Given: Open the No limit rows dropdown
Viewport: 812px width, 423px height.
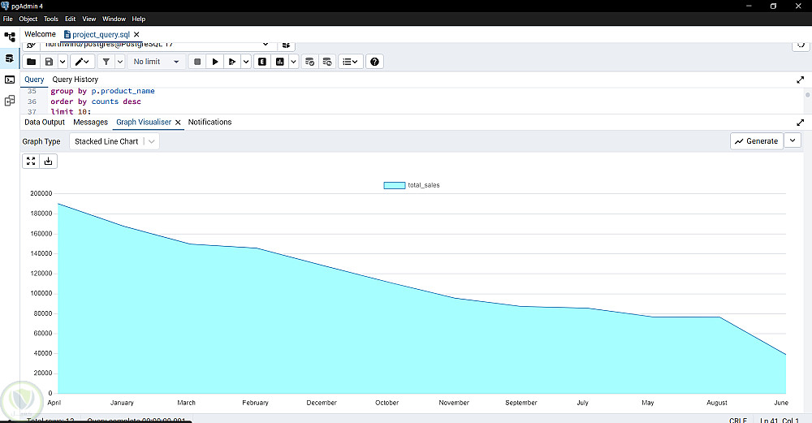Looking at the screenshot, I should click(156, 62).
